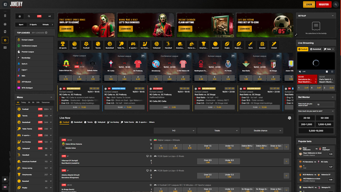Open the Premier League top league

[34, 52]
